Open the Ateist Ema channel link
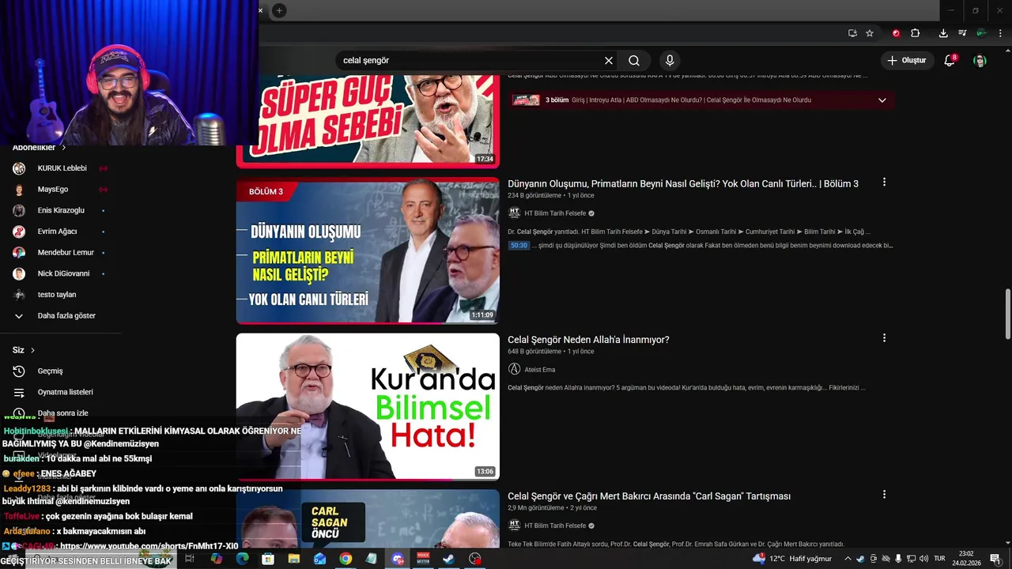 pyautogui.click(x=539, y=369)
